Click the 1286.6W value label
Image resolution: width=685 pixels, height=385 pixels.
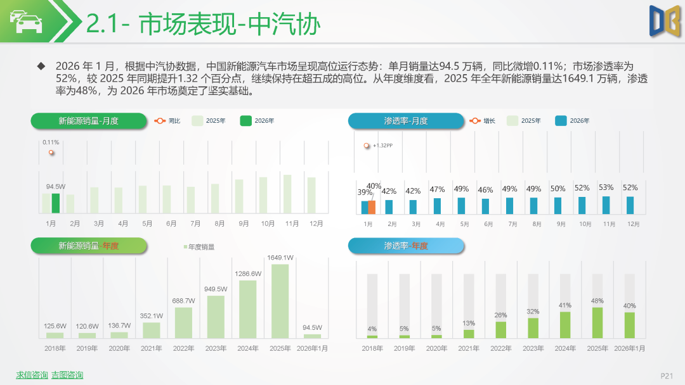248,274
